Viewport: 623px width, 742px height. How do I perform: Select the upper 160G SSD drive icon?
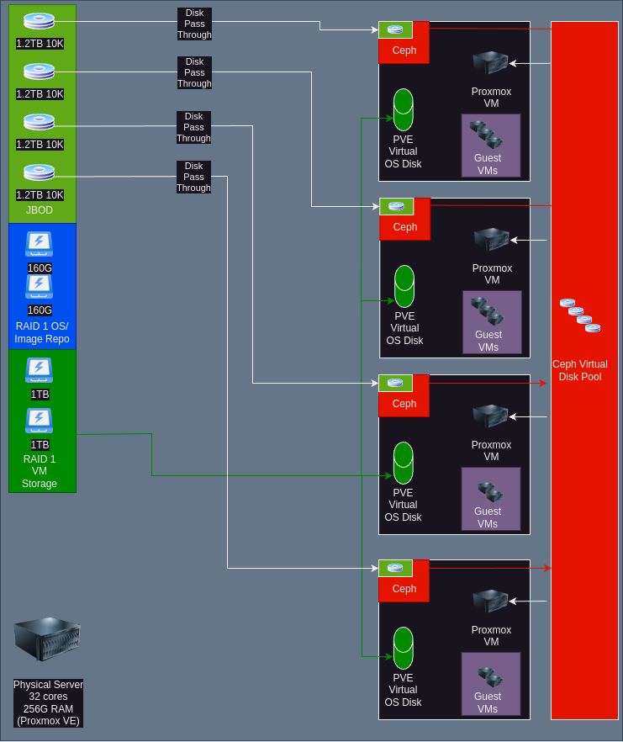[x=40, y=243]
